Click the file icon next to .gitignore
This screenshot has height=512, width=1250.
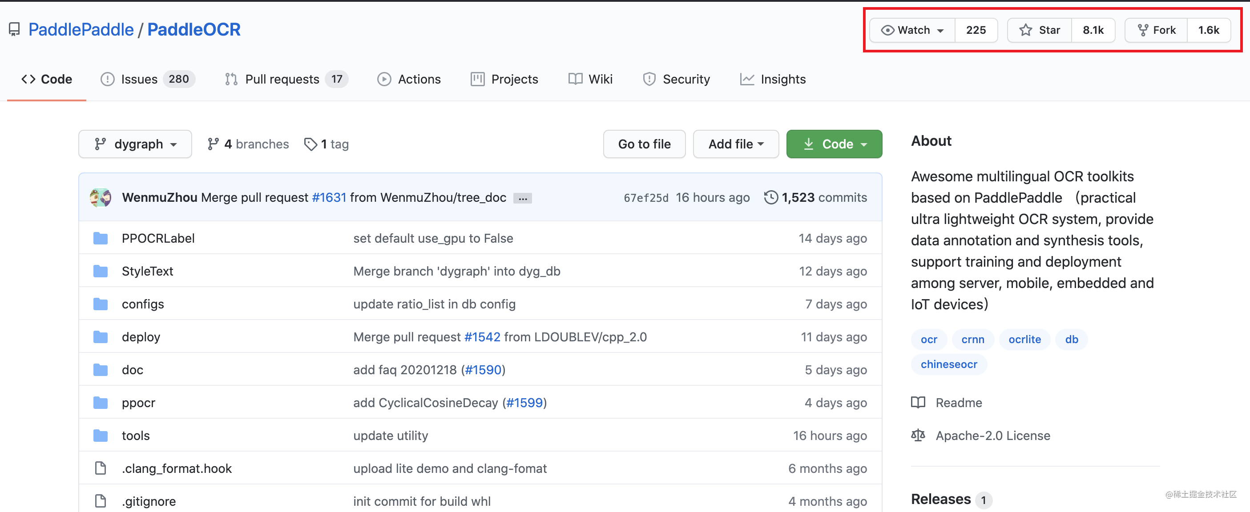(x=101, y=501)
